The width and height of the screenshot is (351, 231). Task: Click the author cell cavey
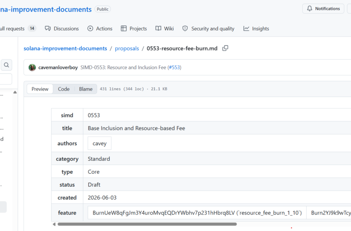pyautogui.click(x=100, y=143)
